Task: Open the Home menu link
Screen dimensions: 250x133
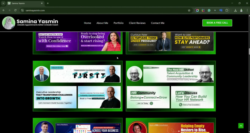Action: click(87, 23)
